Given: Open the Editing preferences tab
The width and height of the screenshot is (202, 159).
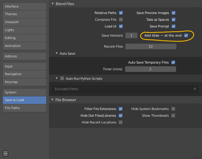Looking at the screenshot, I should [x=24, y=38].
